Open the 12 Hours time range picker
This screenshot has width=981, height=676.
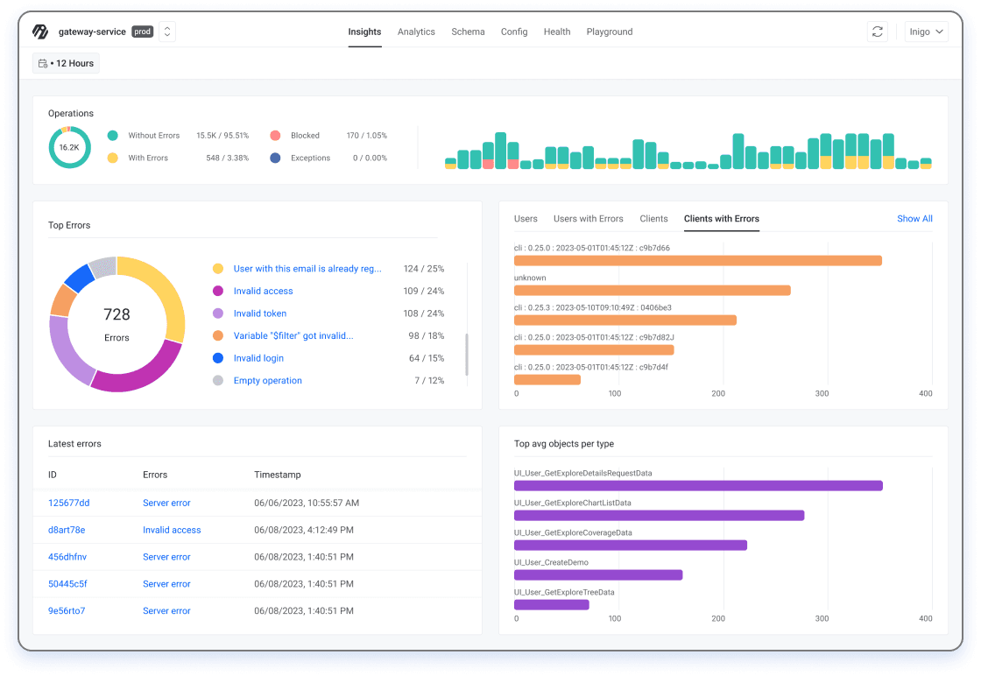click(67, 63)
